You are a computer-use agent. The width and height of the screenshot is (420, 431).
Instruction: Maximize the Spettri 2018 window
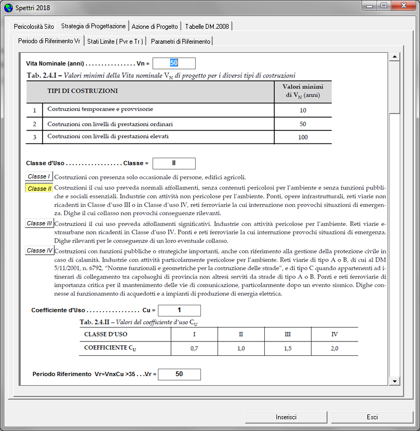(x=384, y=6)
